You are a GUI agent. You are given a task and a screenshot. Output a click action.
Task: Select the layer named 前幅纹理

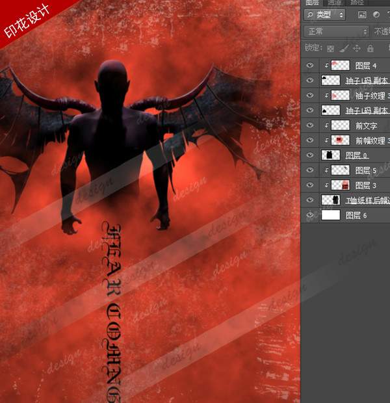[372, 140]
